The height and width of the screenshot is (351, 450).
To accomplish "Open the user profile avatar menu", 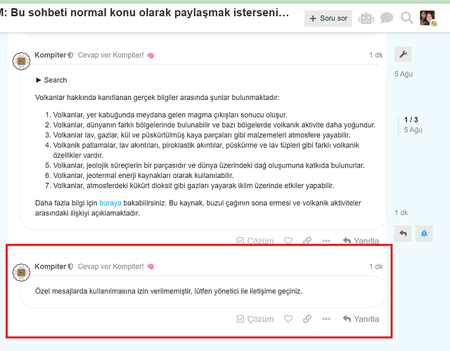I will [x=427, y=18].
